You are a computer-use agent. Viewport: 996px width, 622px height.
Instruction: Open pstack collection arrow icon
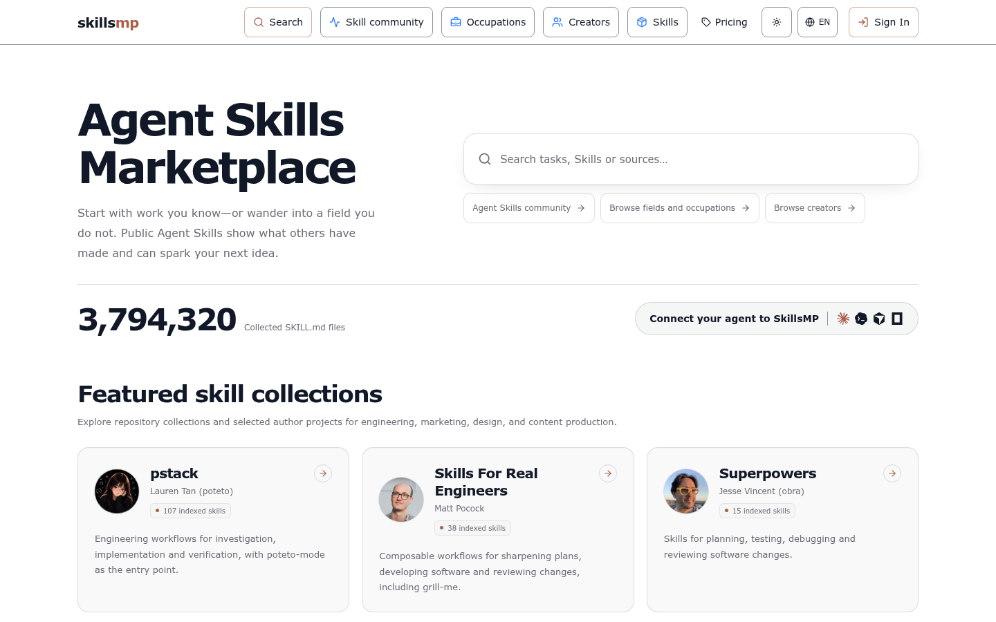pyautogui.click(x=323, y=473)
